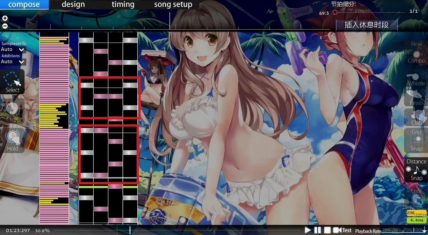Image resolution: width=428 pixels, height=235 pixels.
Task: Click the 插入休息时段 button
Action: click(366, 25)
